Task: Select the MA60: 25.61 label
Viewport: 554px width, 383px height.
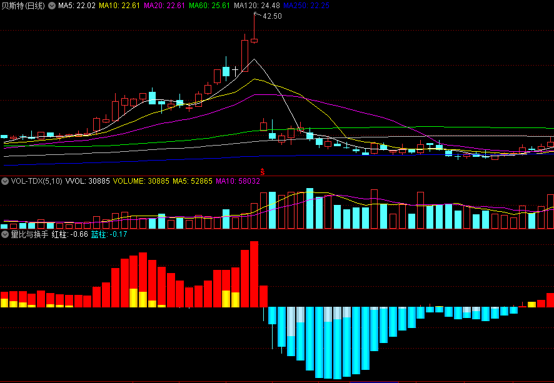Action: [209, 6]
